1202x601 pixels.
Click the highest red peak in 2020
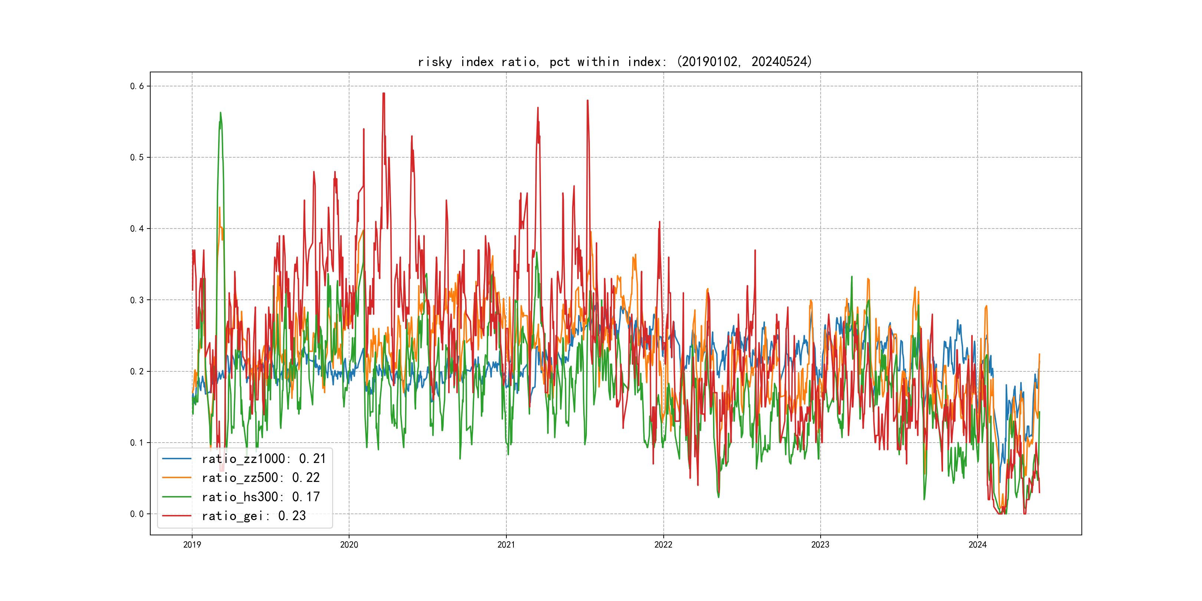coord(384,94)
